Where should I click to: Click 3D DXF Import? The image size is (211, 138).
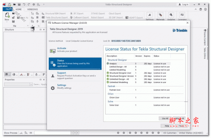pyautogui.click(x=116, y=18)
